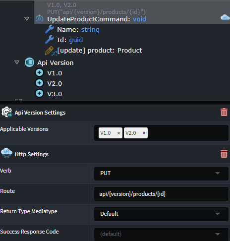Screen dimensions: 230x241
Task: Click the PUT route text above UpdateProductCommand
Action: click(96, 12)
